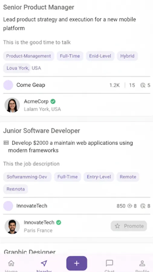The image size is (153, 272).
Task: Open the Profile tab icon
Action: pos(142,263)
